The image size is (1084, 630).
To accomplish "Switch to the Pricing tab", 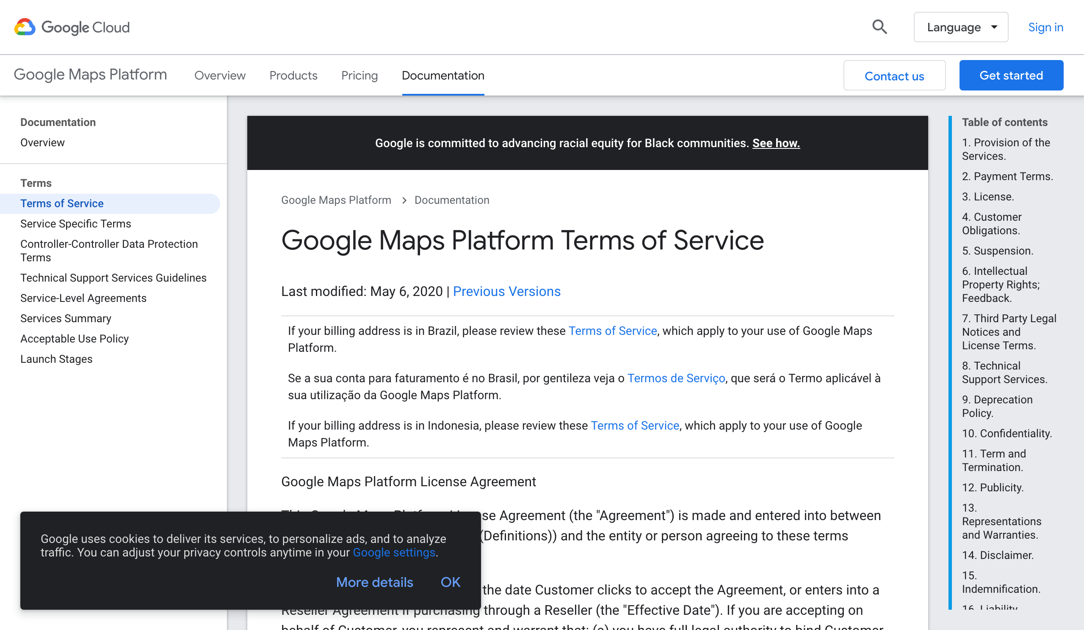I will [359, 76].
